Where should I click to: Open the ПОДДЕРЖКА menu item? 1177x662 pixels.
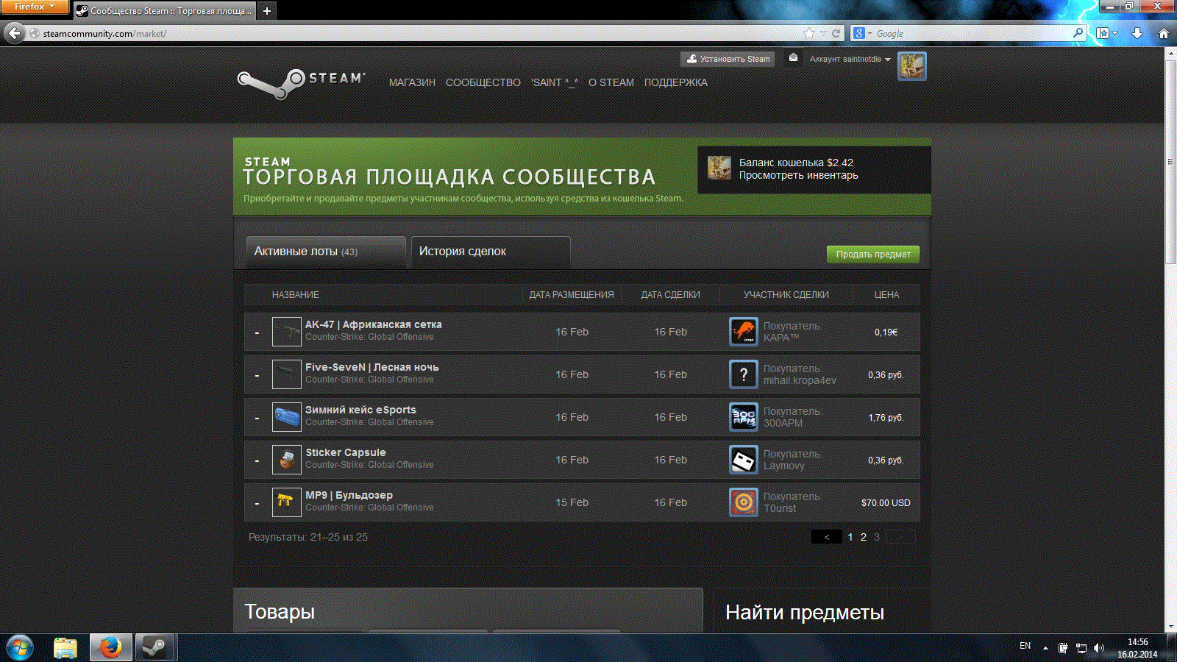click(675, 82)
